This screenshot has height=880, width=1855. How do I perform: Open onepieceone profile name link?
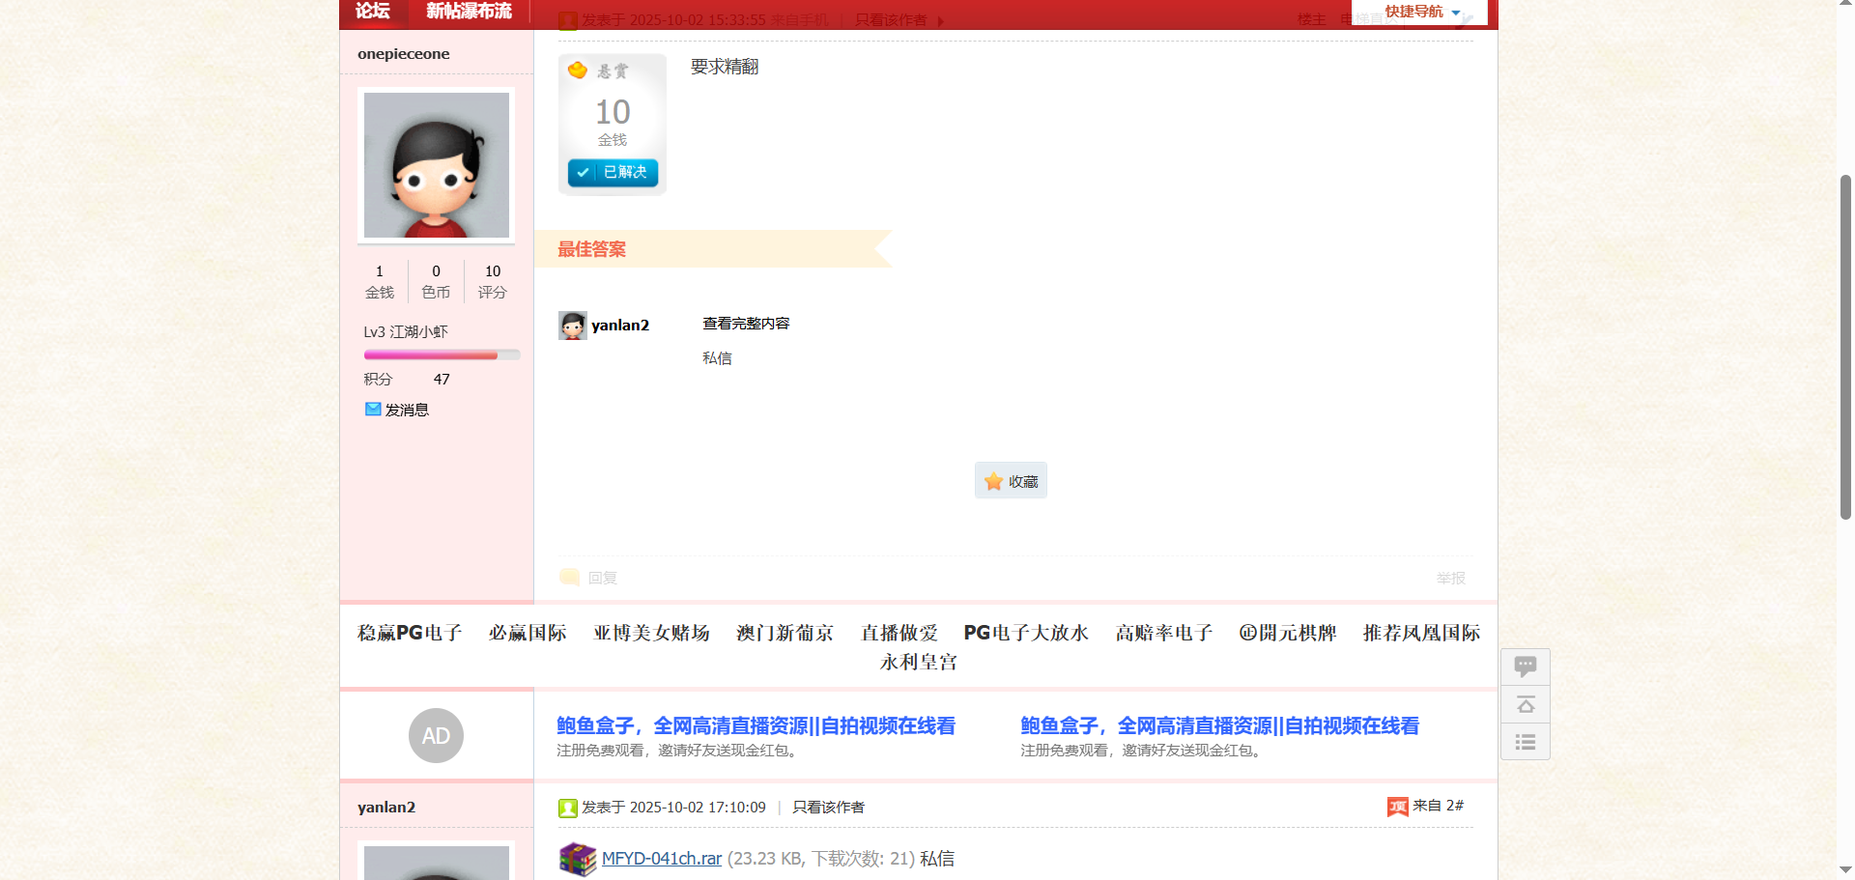(x=403, y=54)
